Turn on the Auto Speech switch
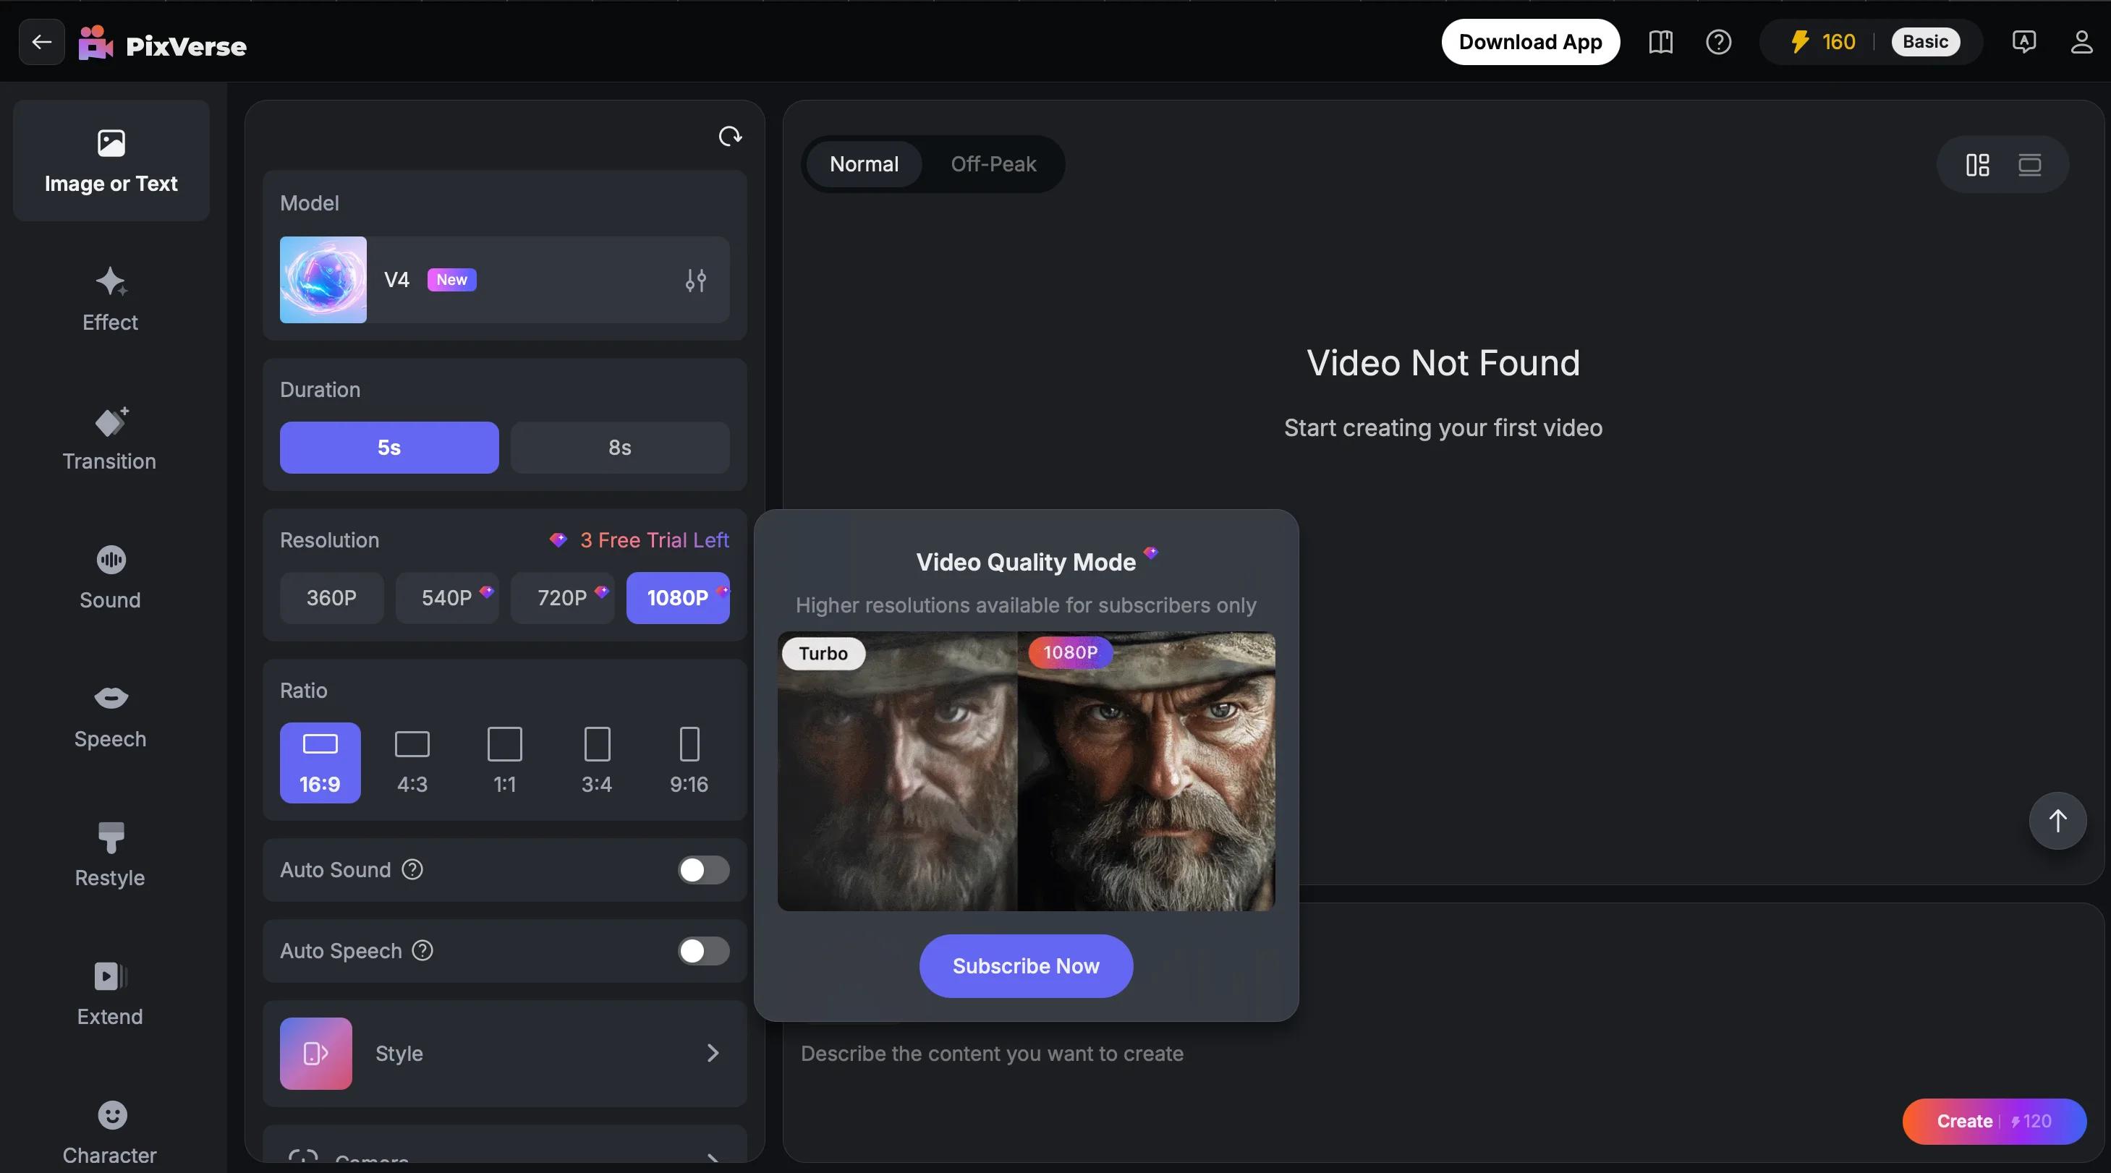Viewport: 2111px width, 1173px height. (x=703, y=951)
